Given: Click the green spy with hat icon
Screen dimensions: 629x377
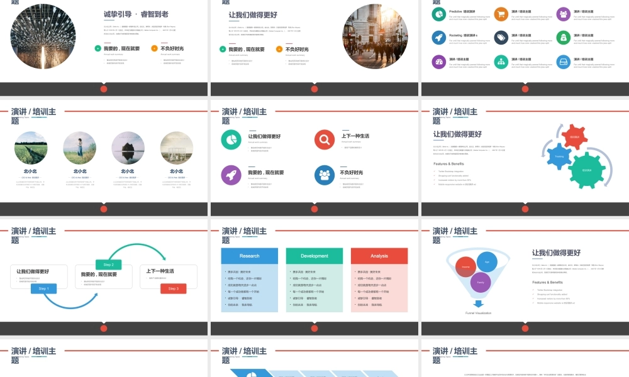Looking at the screenshot, I should [x=563, y=38].
